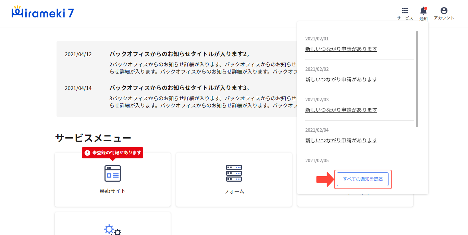Click the サービスメニュー heading
The image size is (468, 235).
coord(93,138)
